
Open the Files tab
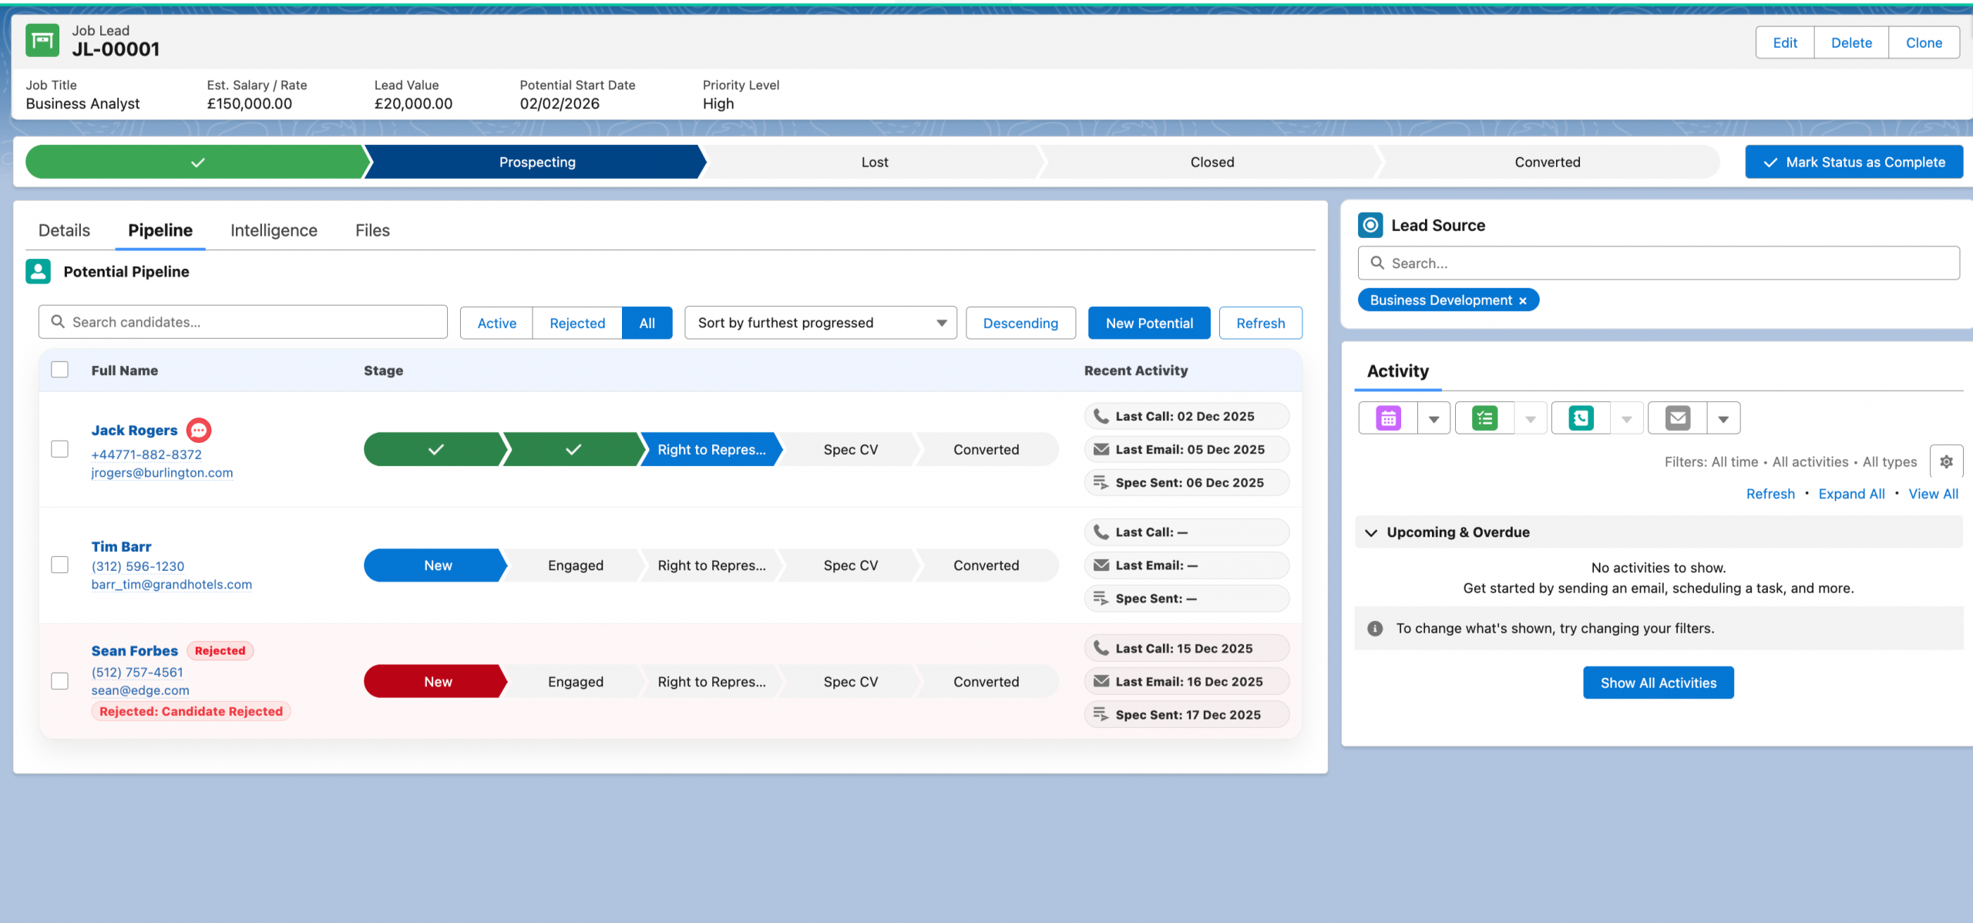click(x=372, y=230)
